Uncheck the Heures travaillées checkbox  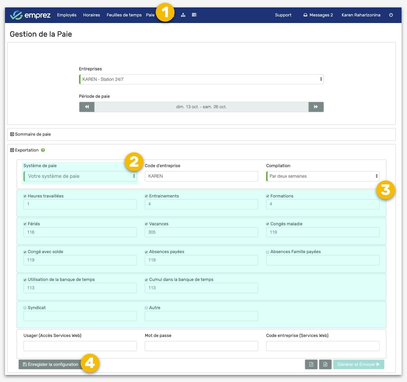pyautogui.click(x=25, y=196)
